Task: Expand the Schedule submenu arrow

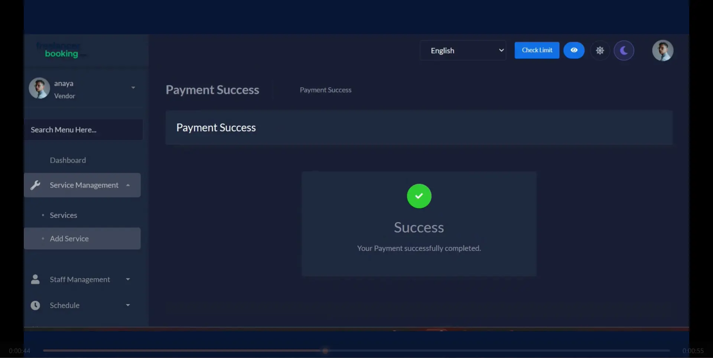Action: tap(128, 305)
